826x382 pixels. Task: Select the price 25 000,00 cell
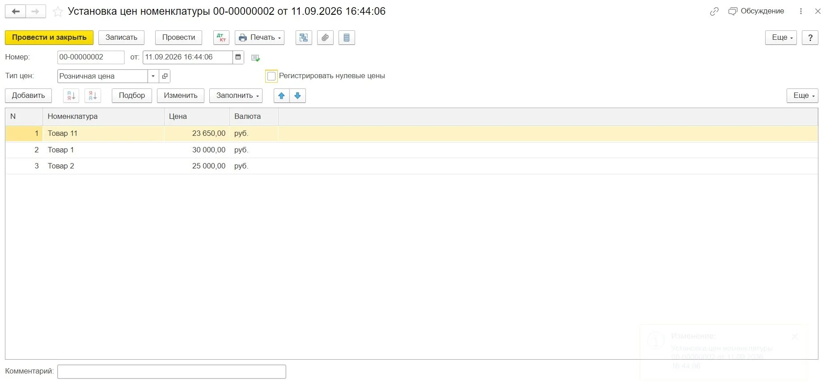197,166
